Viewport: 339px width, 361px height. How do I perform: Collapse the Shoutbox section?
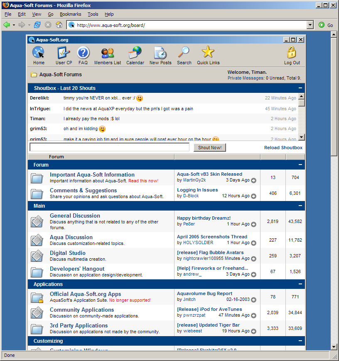coord(300,88)
